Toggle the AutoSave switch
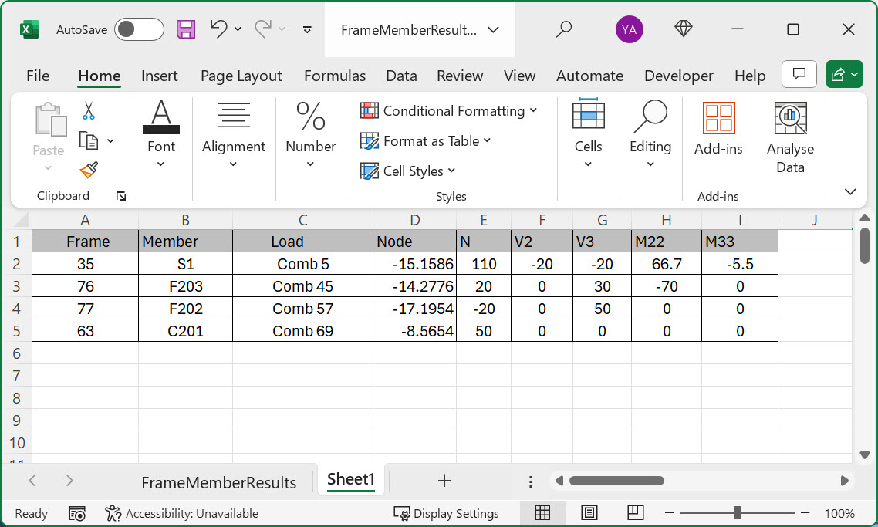The height and width of the screenshot is (527, 878). click(x=139, y=29)
